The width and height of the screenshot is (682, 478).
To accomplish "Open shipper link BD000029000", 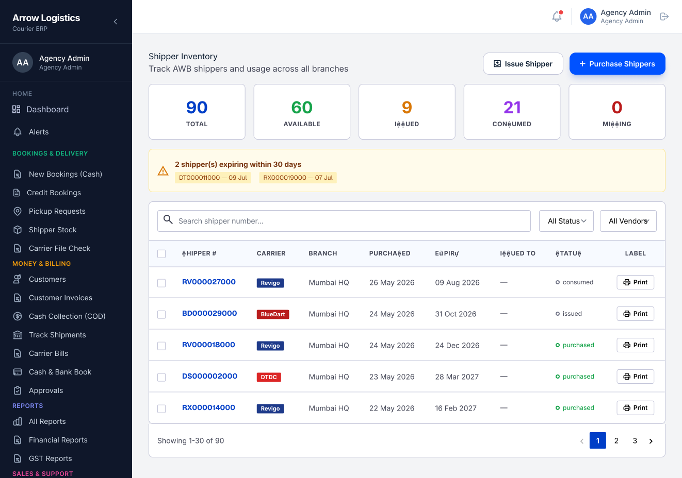I will [x=209, y=313].
